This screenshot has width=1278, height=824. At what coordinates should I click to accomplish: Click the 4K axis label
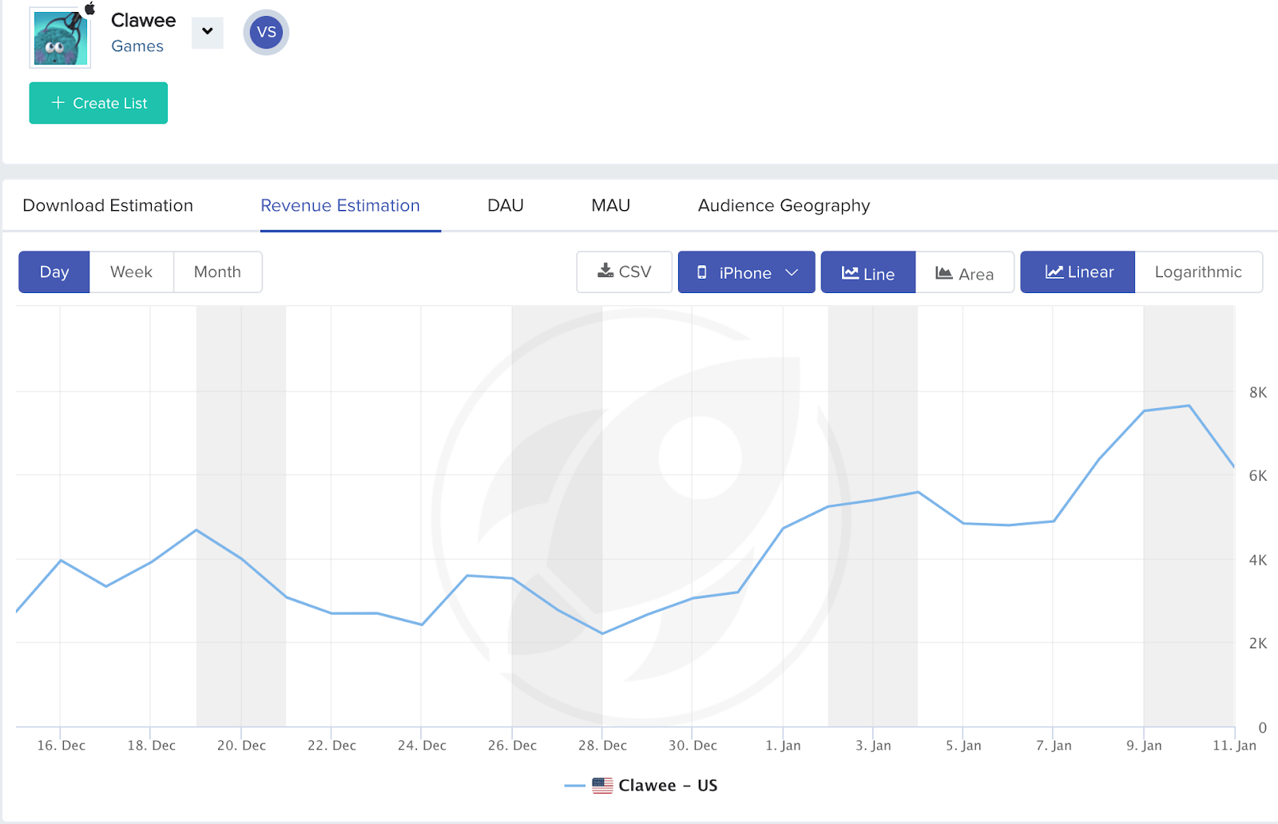pyautogui.click(x=1258, y=561)
